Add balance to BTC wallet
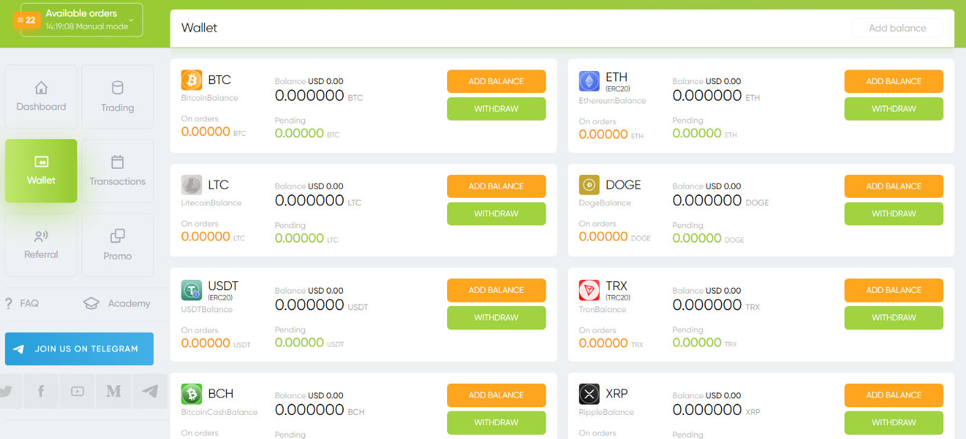The height and width of the screenshot is (439, 966). coord(496,81)
